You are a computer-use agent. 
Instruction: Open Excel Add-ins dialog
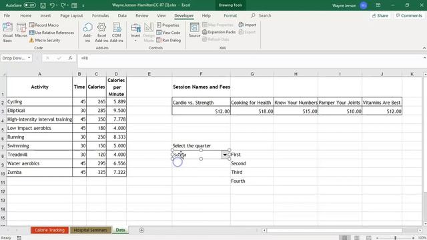pos(101,33)
